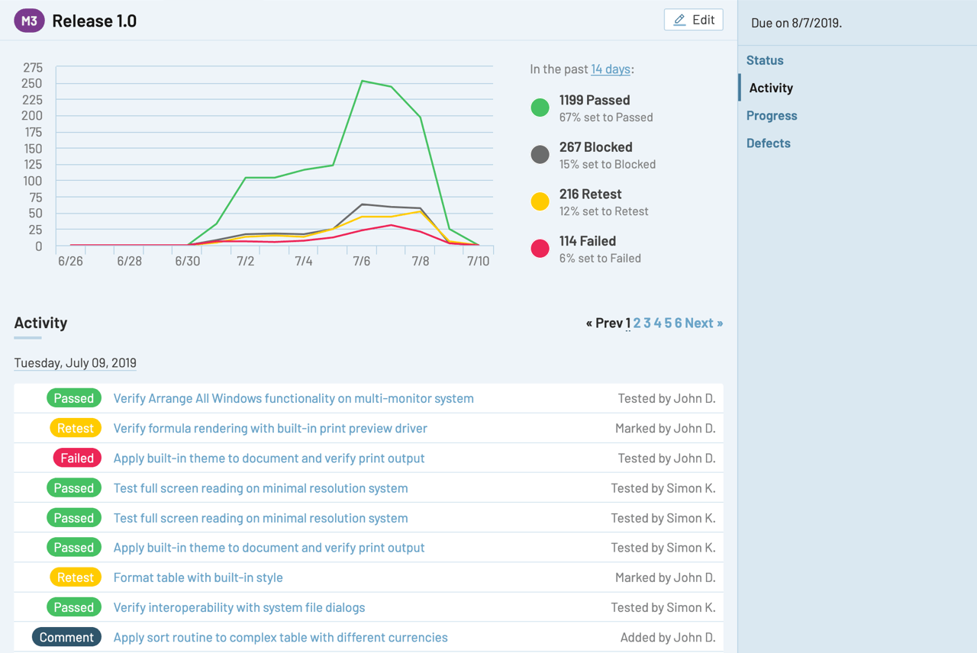Viewport: 977px width, 653px height.
Task: Click Retest badge on Format table row
Action: [76, 577]
